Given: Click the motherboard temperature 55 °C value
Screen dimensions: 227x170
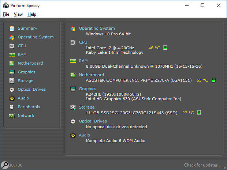Looking at the screenshot, I should tap(202, 80).
